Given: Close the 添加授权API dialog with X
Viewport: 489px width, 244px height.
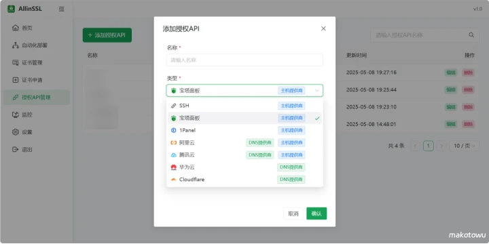Looking at the screenshot, I should coord(323,28).
